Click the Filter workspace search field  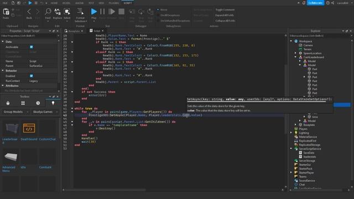[320, 35]
